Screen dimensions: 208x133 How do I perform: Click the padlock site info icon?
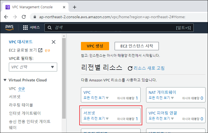pos(35,17)
